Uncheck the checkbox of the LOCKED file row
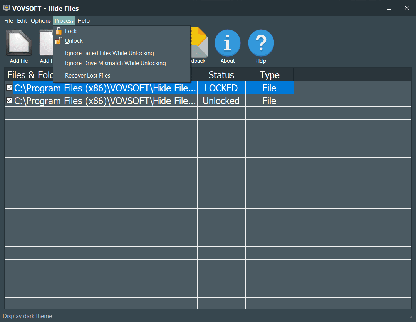 click(x=9, y=88)
